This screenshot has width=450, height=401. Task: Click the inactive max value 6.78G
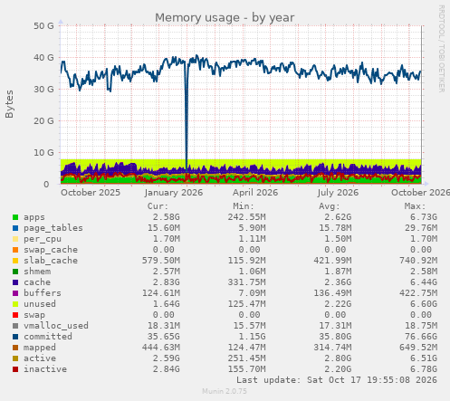(x=424, y=369)
